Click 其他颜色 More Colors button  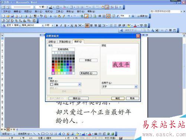tap(88, 73)
